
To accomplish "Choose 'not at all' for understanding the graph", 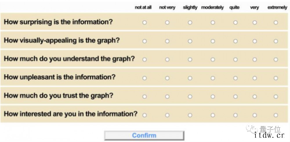I will (x=144, y=60).
